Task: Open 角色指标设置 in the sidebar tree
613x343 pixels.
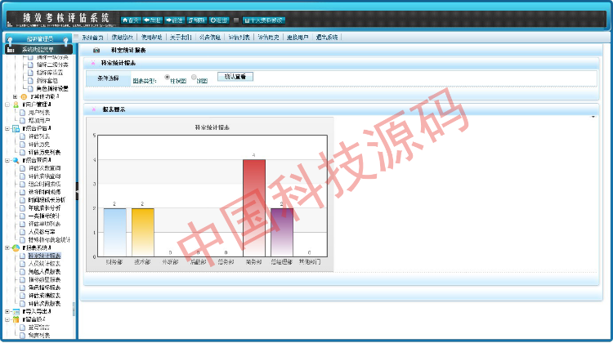Action: click(x=52, y=89)
